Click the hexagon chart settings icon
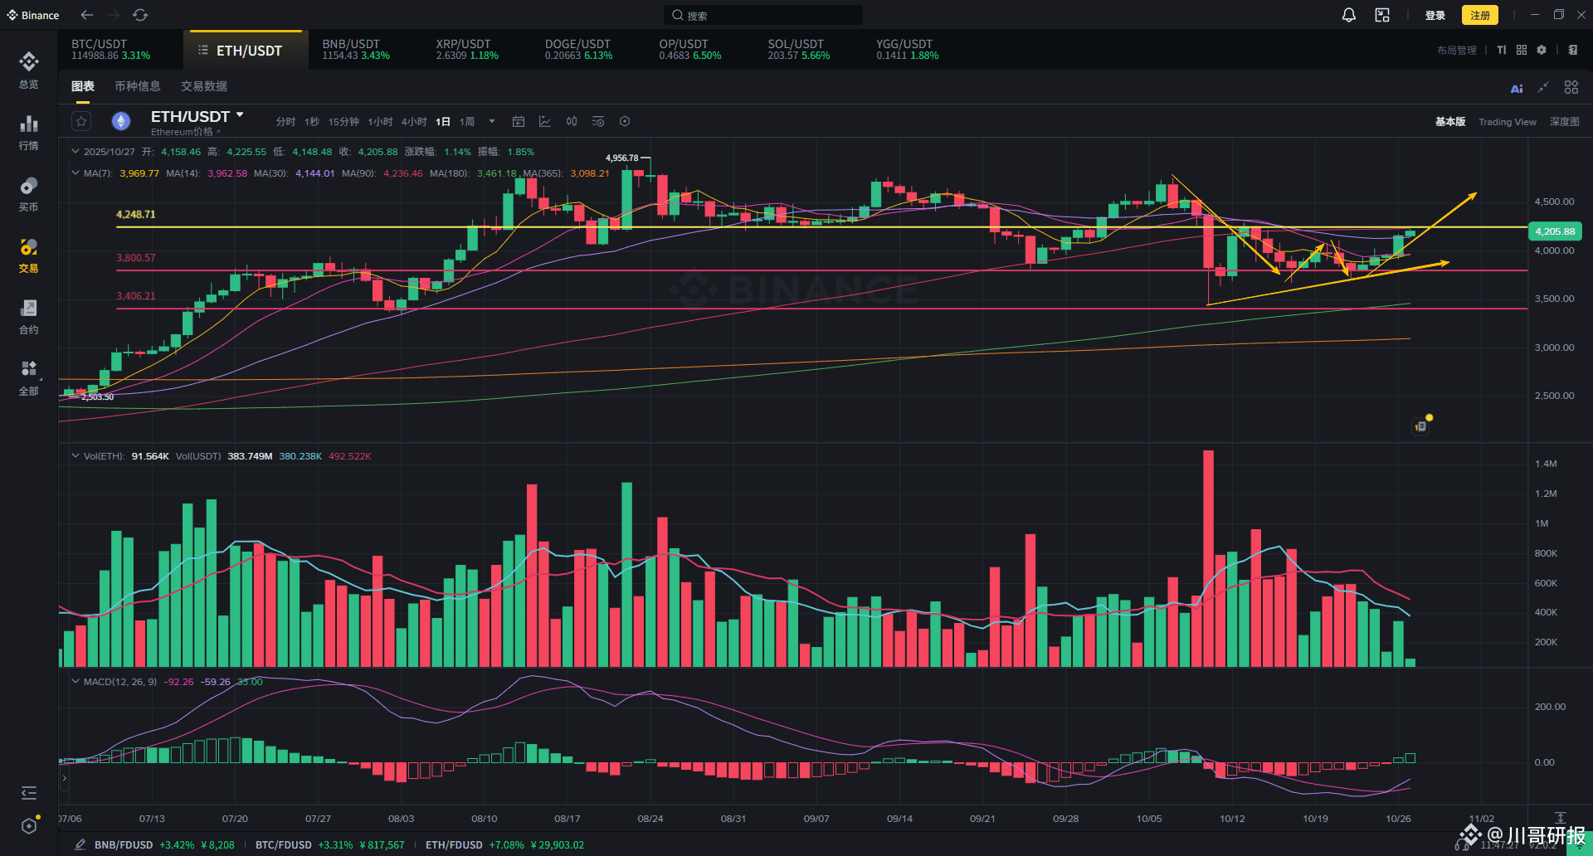1593x856 pixels. [x=625, y=121]
